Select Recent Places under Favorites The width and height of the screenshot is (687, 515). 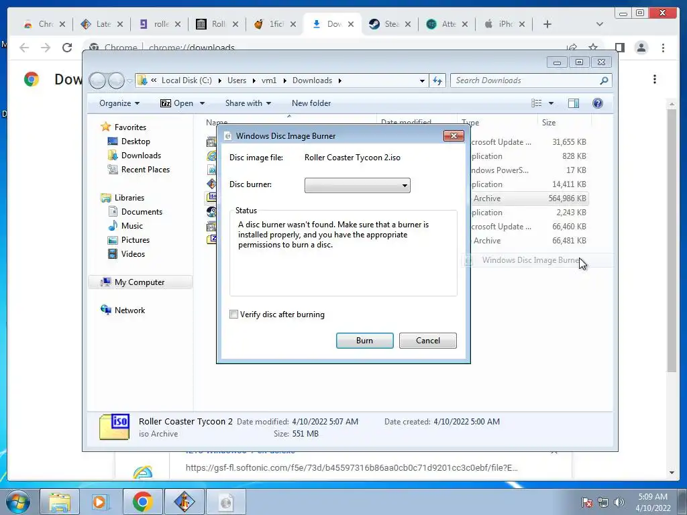click(x=146, y=170)
